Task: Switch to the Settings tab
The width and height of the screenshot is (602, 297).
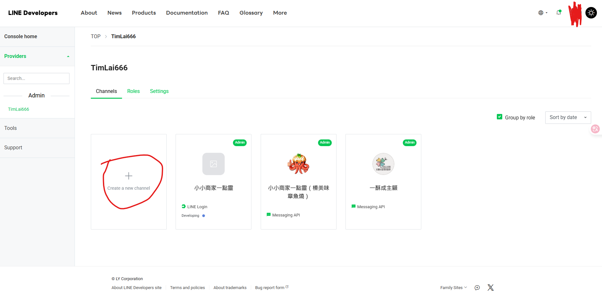Action: coord(159,91)
